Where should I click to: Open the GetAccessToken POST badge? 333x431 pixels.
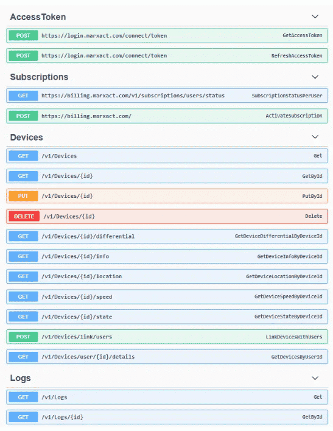pos(23,35)
